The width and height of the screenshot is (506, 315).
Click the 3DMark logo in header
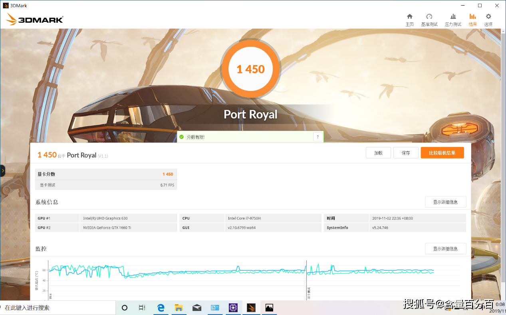point(35,19)
